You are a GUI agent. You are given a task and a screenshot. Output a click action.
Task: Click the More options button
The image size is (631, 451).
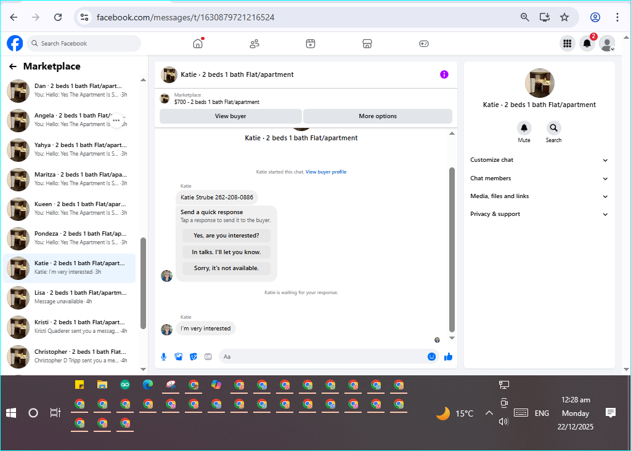(x=378, y=116)
